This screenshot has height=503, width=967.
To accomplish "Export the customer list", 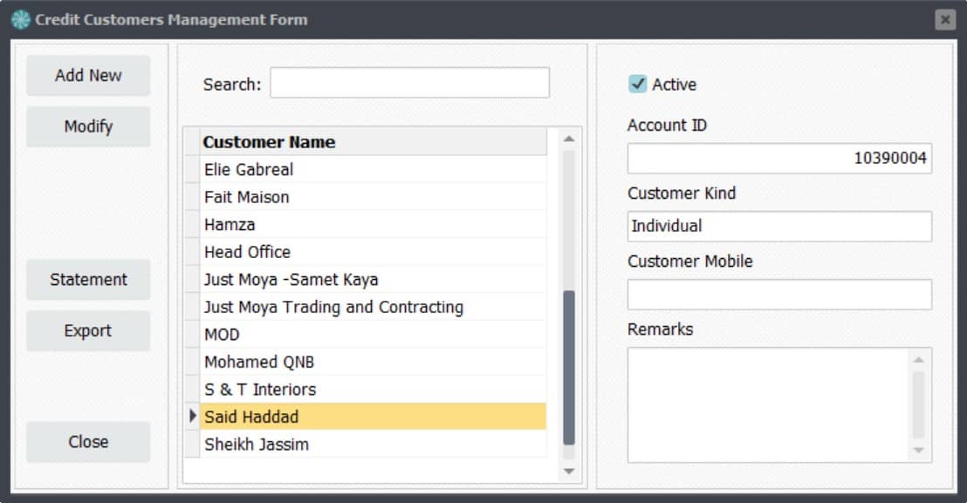I will [88, 330].
